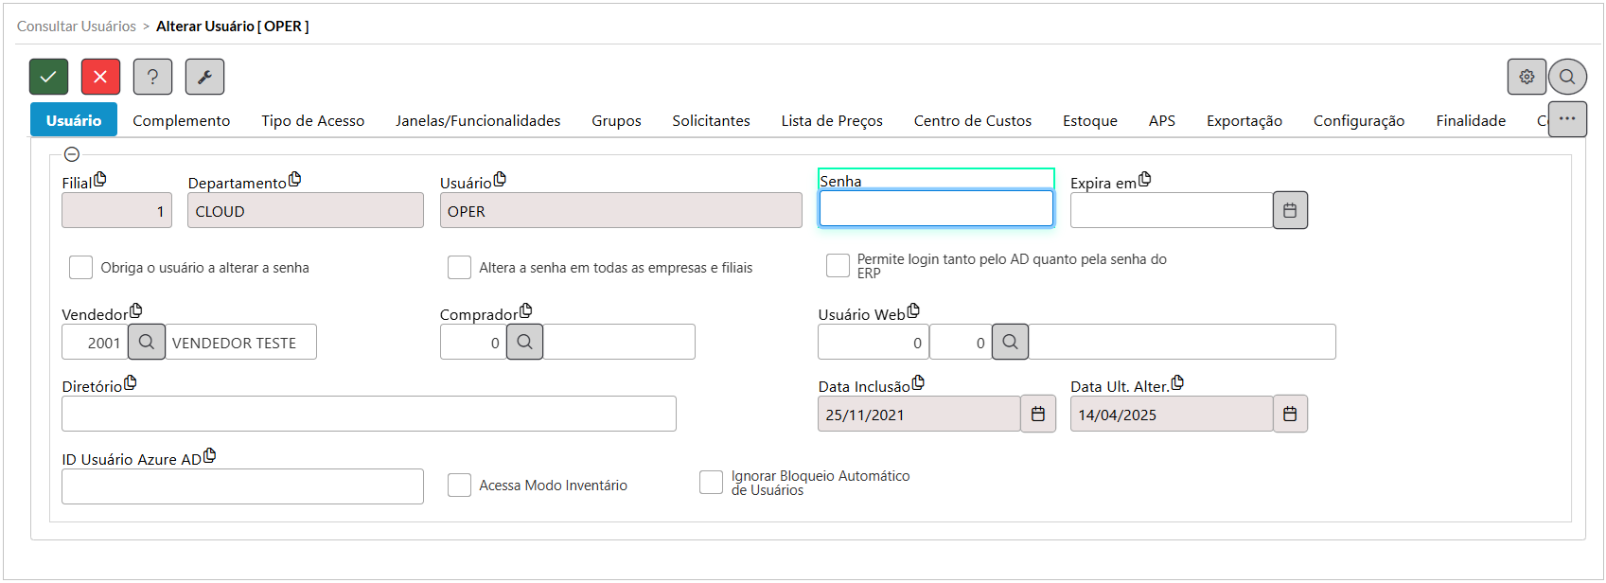1606x583 pixels.
Task: Enable 'Obriga o usuário a alterar a senha'
Action: click(80, 268)
